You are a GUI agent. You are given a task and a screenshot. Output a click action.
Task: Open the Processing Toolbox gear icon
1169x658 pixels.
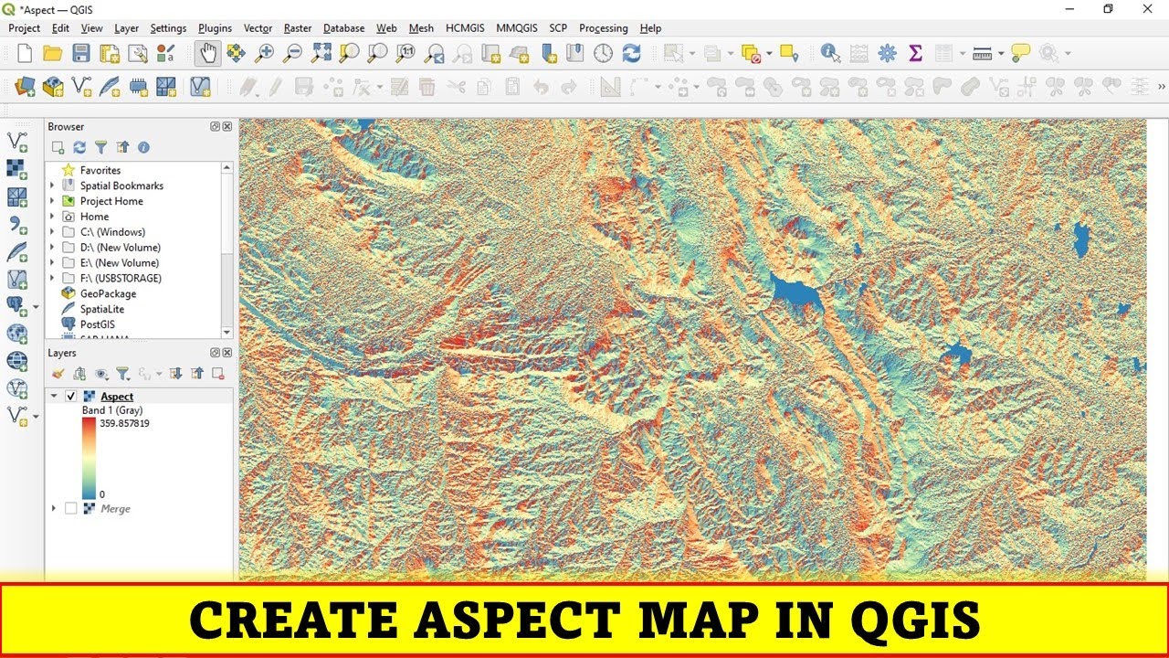[x=887, y=54]
